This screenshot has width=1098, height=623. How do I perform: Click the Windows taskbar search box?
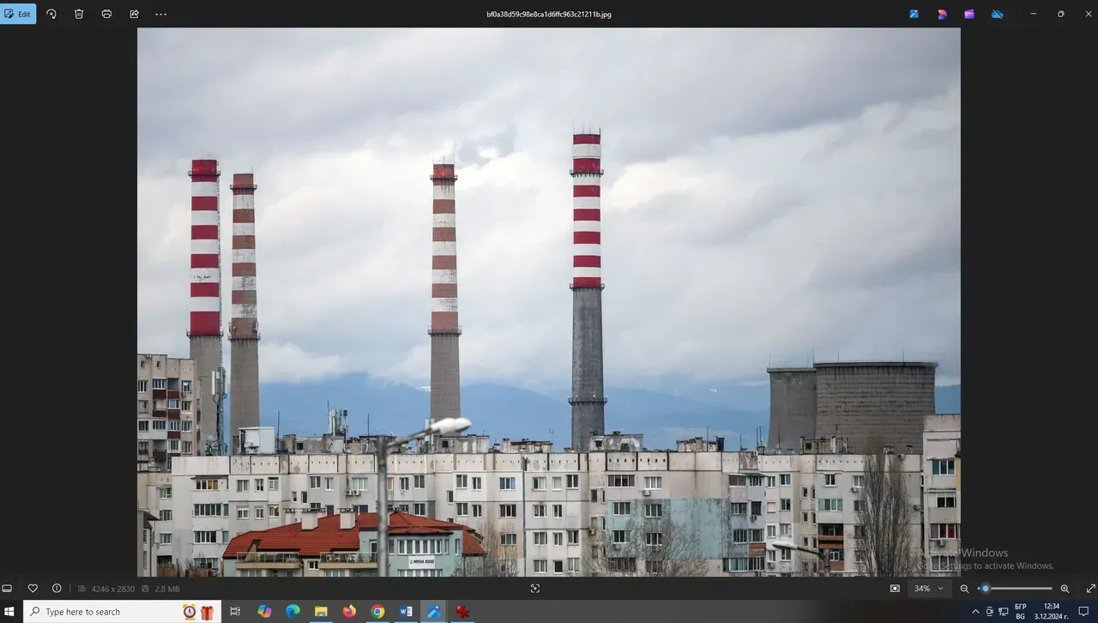tap(110, 612)
